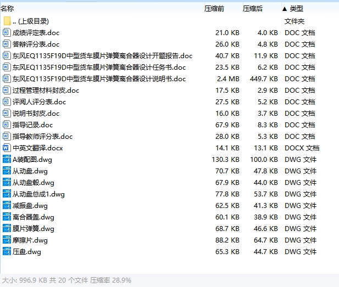339x287 pixels.
Task: Select the .. (上级目录) entry name
Action: [31, 21]
